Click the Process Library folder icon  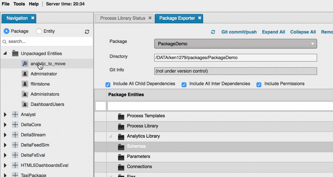tap(121, 126)
